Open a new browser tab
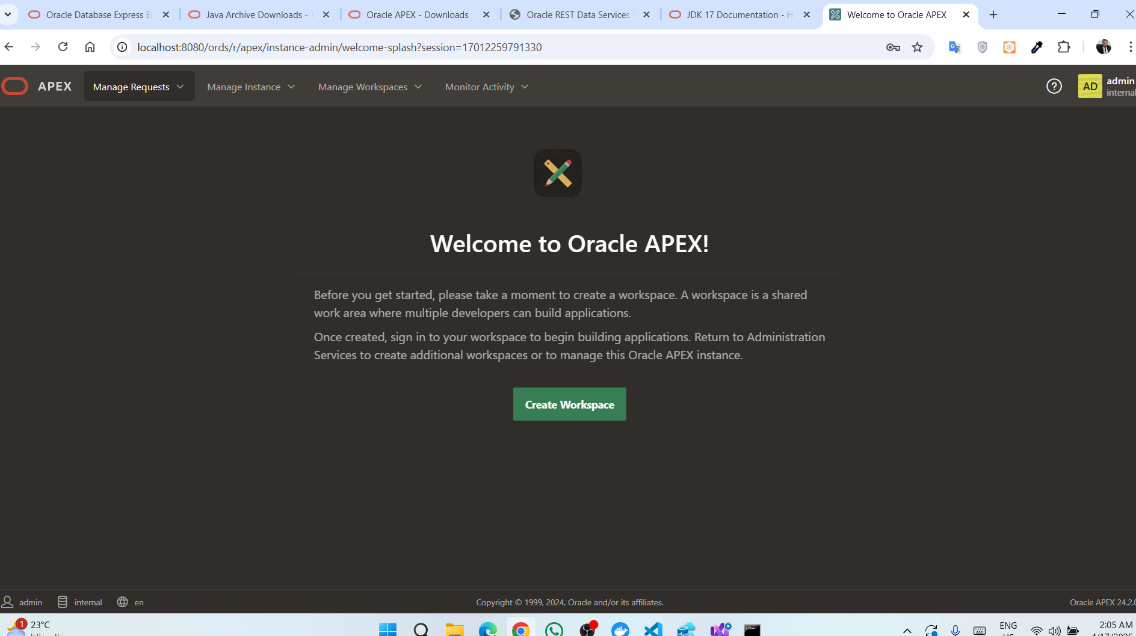 pos(993,14)
